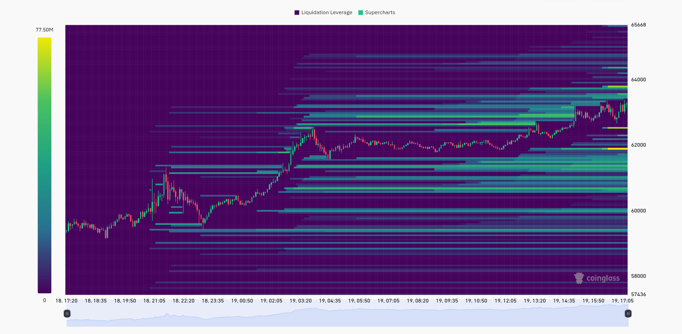
Task: Click the 60000 price axis label
Action: coord(638,211)
